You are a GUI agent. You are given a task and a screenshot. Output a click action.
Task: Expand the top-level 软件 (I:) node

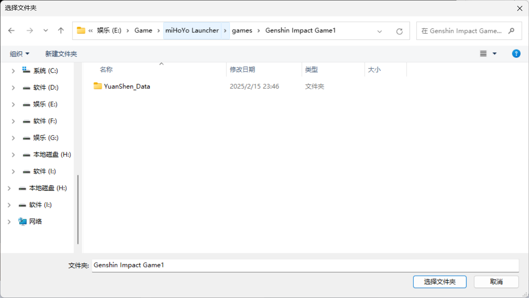click(9, 205)
